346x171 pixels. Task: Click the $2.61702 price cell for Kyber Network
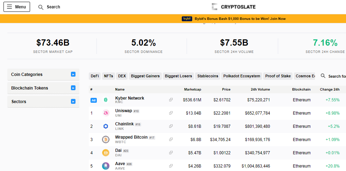(x=222, y=100)
